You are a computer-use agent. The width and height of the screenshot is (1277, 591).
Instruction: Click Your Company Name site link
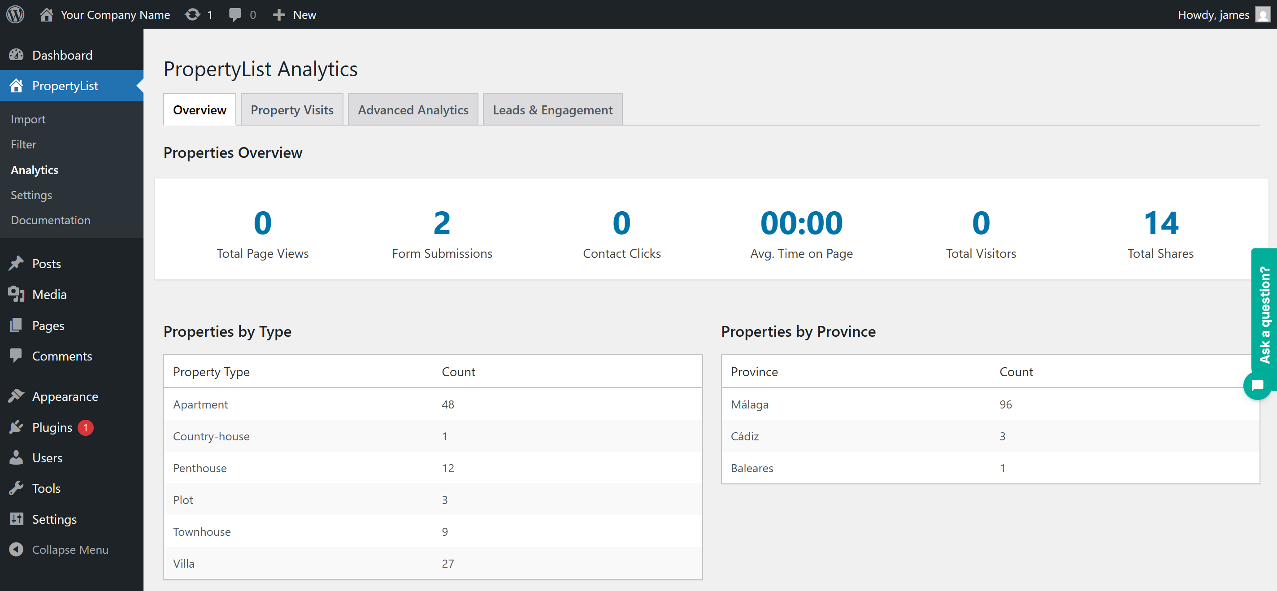coord(115,14)
